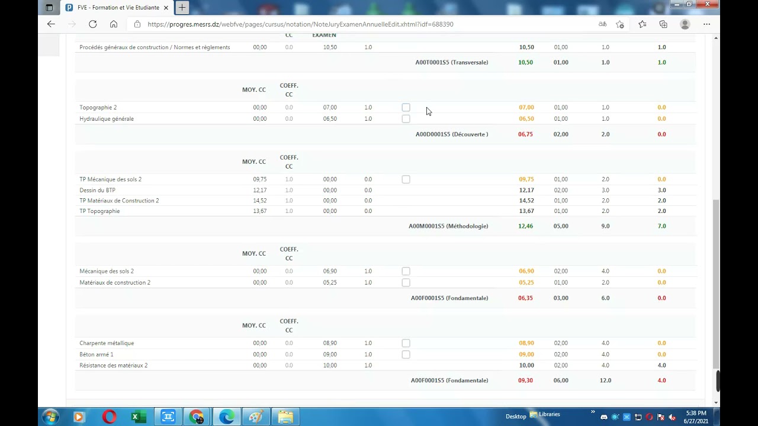Click the Desktop toolbar in taskbar

(516, 417)
